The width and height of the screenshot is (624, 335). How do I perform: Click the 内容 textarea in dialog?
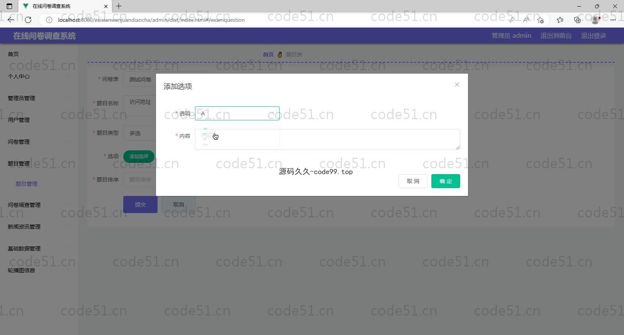tap(327, 139)
